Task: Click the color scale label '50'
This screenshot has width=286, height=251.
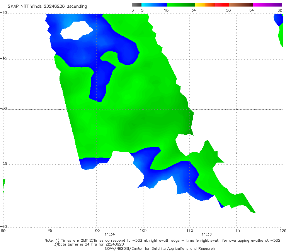Action: pyautogui.click(x=228, y=10)
